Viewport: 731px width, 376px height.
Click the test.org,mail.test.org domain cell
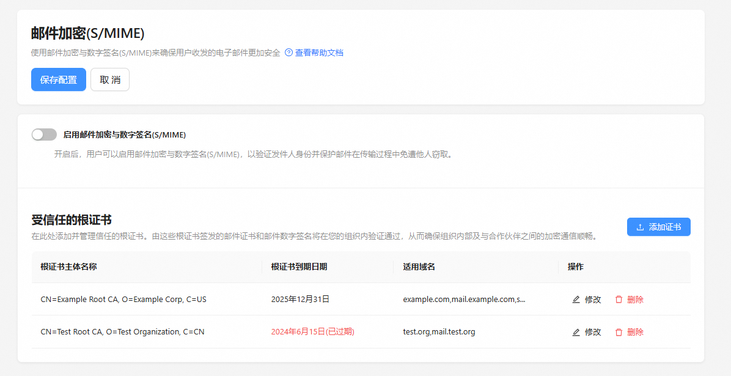[x=439, y=332]
